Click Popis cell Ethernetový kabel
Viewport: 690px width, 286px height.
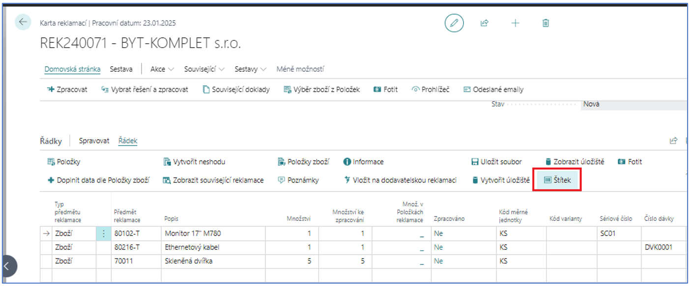pos(214,247)
